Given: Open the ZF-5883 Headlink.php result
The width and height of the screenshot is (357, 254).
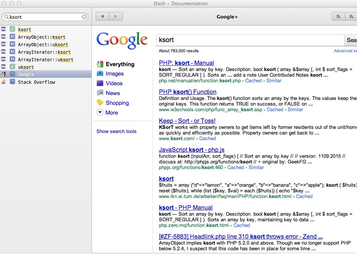Looking at the screenshot, I should point(241,236).
